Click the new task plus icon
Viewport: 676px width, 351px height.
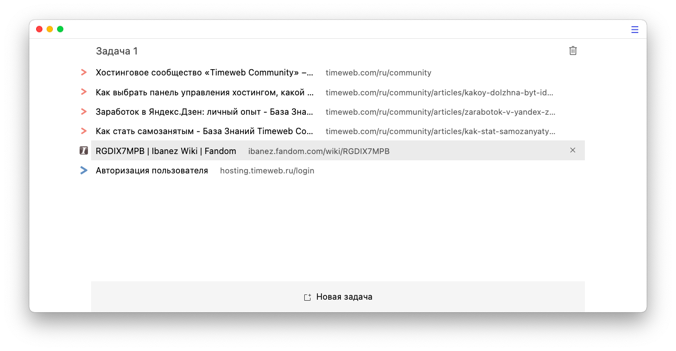click(x=307, y=297)
